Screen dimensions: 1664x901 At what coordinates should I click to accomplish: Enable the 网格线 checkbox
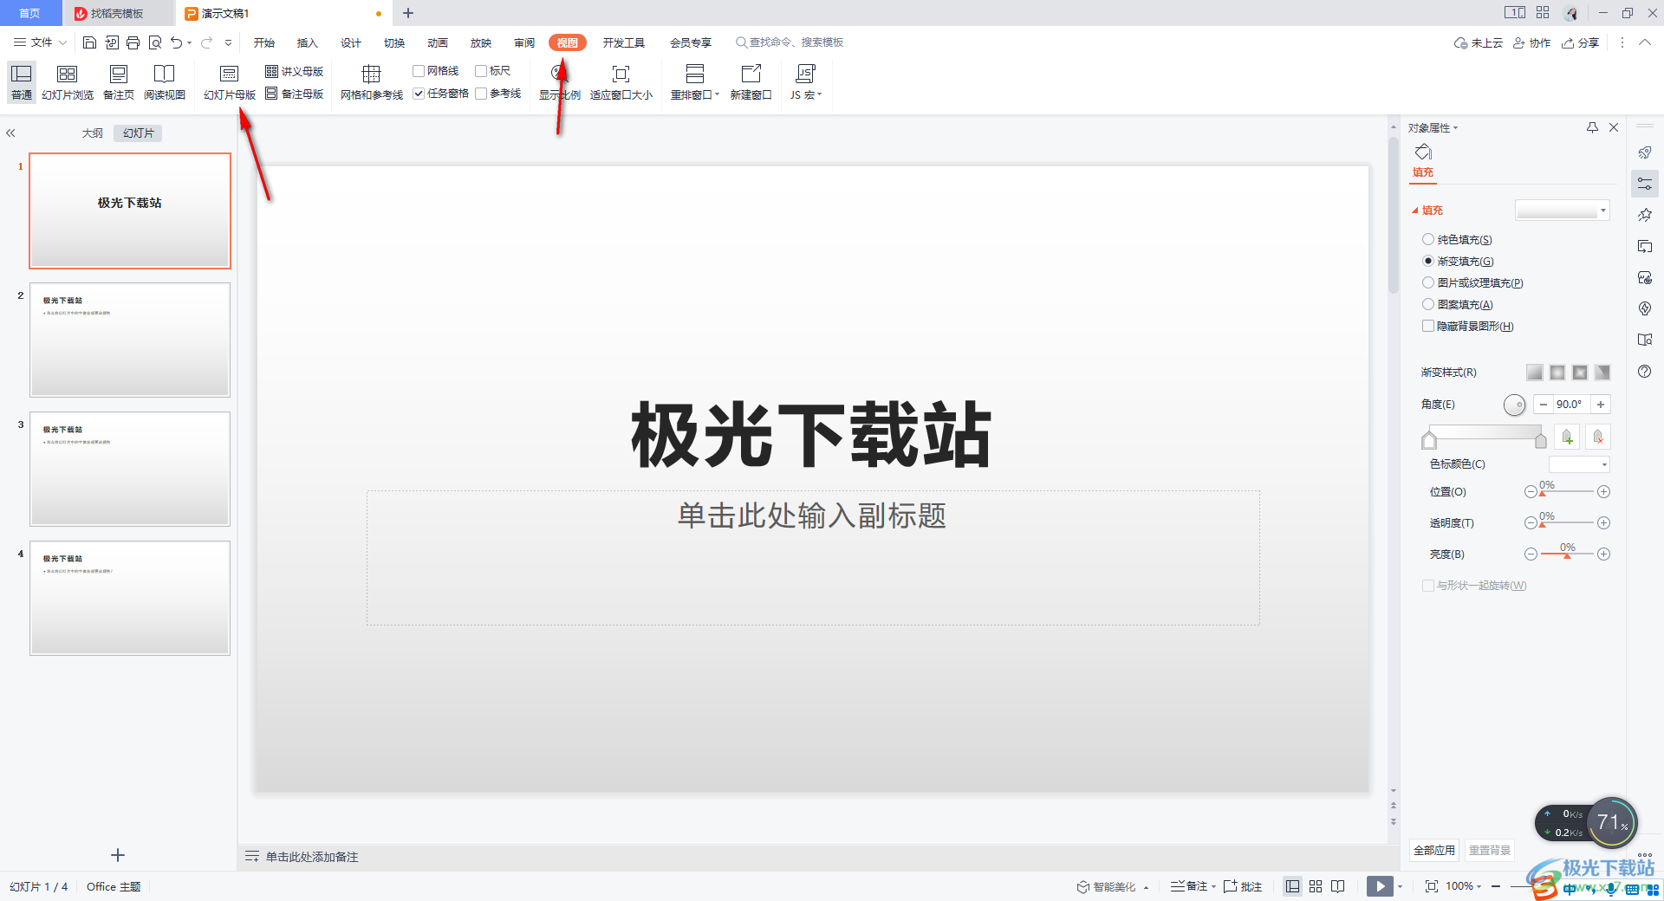click(x=419, y=71)
